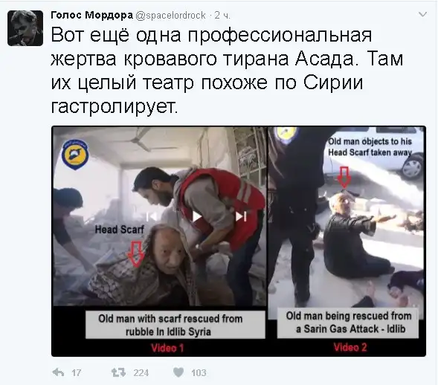Viewport: 438px width, 385px height.
Task: Open the @spacelordrock handle link
Action: 171,16
